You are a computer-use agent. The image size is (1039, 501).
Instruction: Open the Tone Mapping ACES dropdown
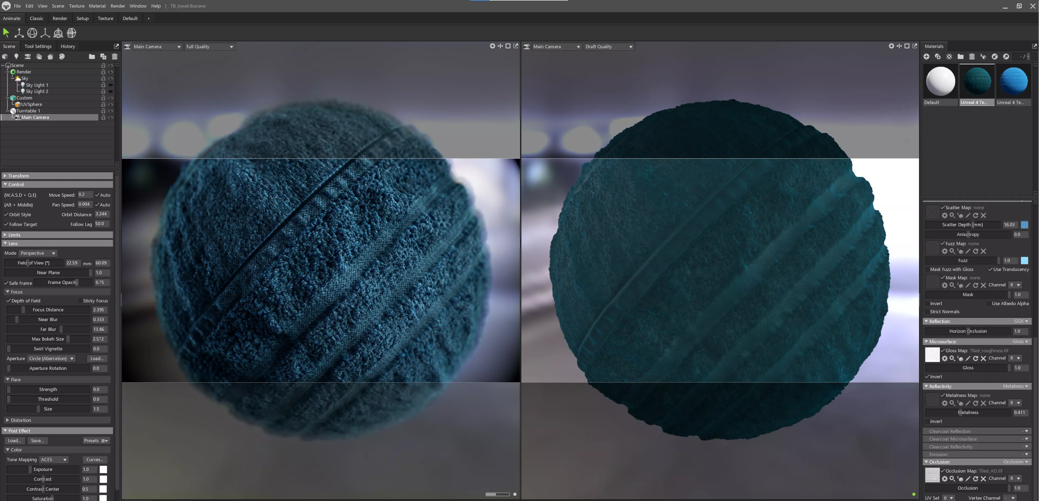54,460
